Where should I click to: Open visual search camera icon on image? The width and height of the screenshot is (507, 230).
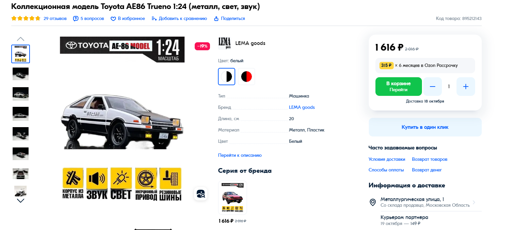click(x=201, y=194)
